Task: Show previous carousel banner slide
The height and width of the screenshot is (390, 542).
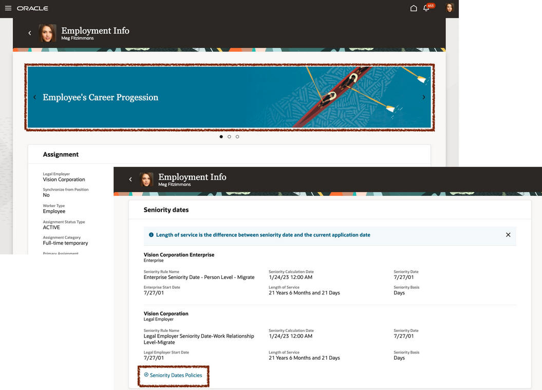Action: [x=34, y=97]
